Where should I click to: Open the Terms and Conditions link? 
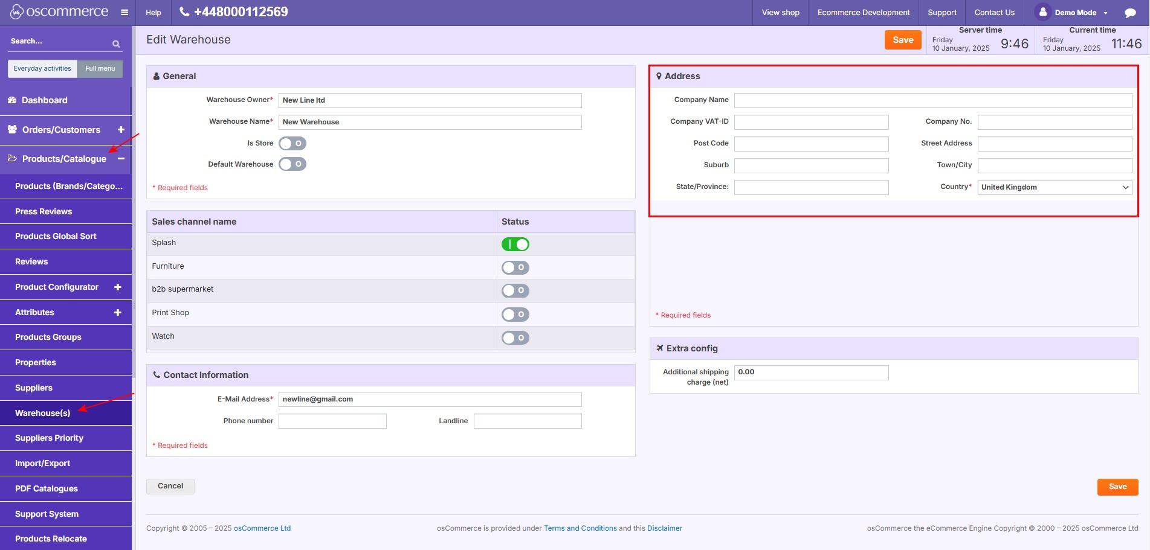tap(580, 528)
